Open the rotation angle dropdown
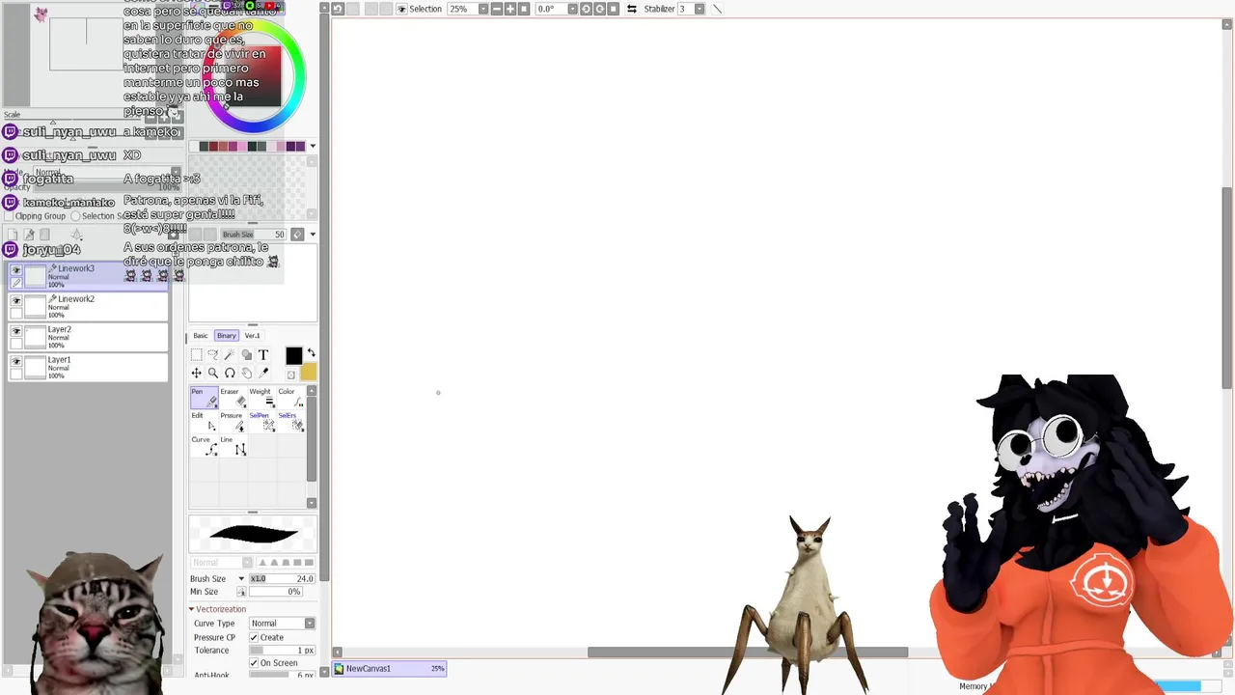The image size is (1235, 695). coord(572,9)
